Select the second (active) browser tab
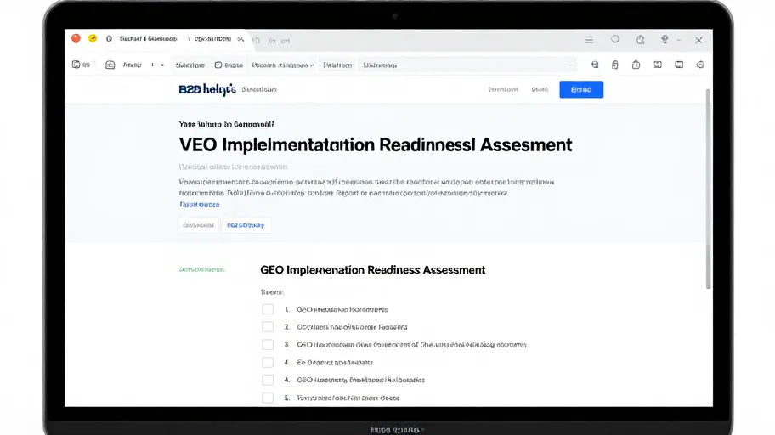775x435 pixels. [212, 38]
